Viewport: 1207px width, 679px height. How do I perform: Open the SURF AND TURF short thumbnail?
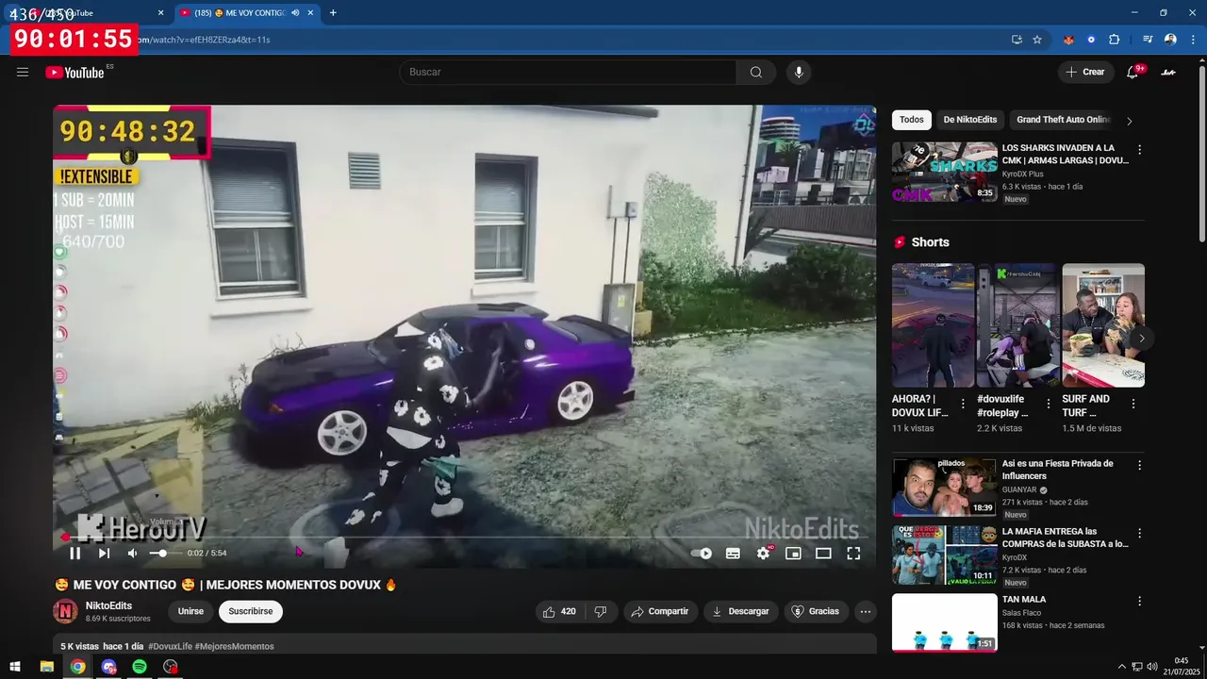[x=1103, y=325]
